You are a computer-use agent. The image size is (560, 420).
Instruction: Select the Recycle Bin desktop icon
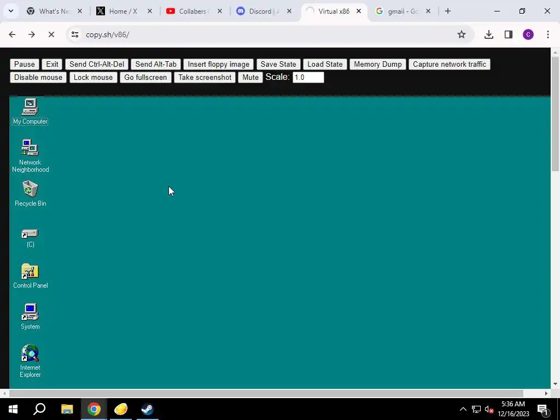[x=31, y=193]
